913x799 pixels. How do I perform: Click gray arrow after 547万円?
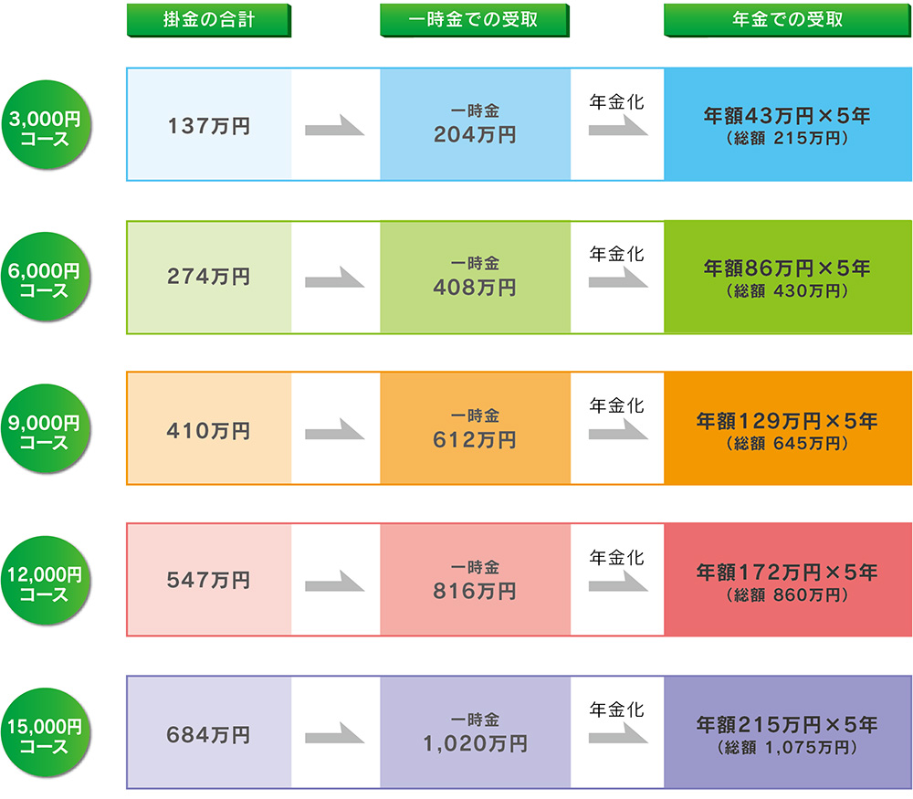point(335,581)
